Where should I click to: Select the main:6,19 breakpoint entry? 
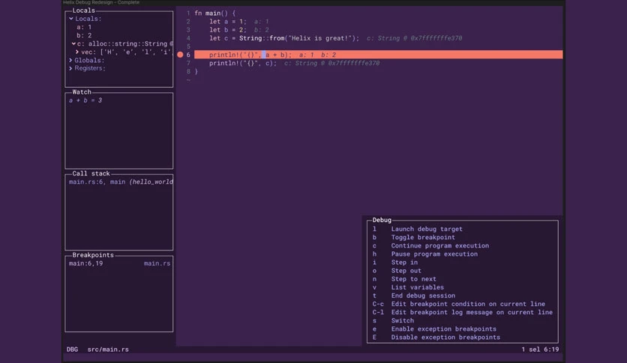click(x=85, y=263)
